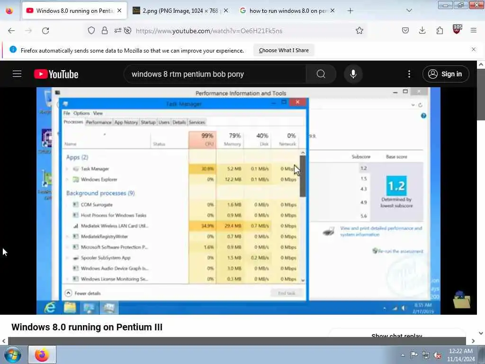Focus the YouTube search input field
The width and height of the screenshot is (485, 364).
[x=215, y=74]
